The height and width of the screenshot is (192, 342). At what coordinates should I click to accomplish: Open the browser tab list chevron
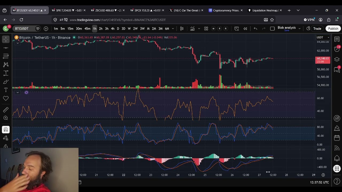pyautogui.click(x=298, y=10)
